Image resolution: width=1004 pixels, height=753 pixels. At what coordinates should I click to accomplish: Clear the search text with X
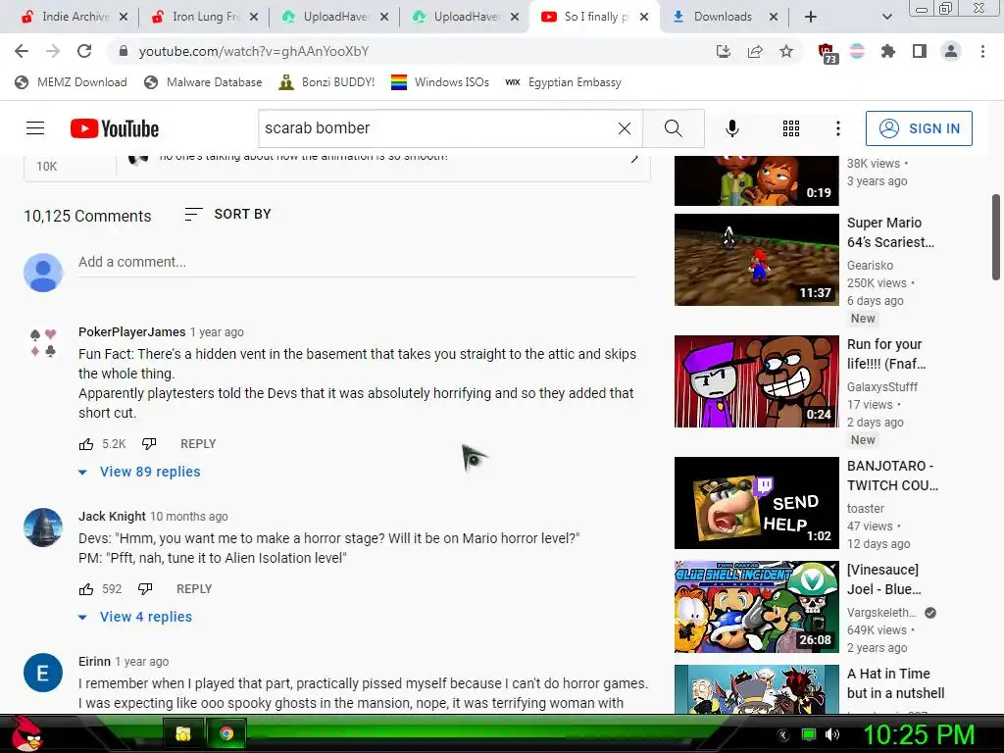coord(625,128)
